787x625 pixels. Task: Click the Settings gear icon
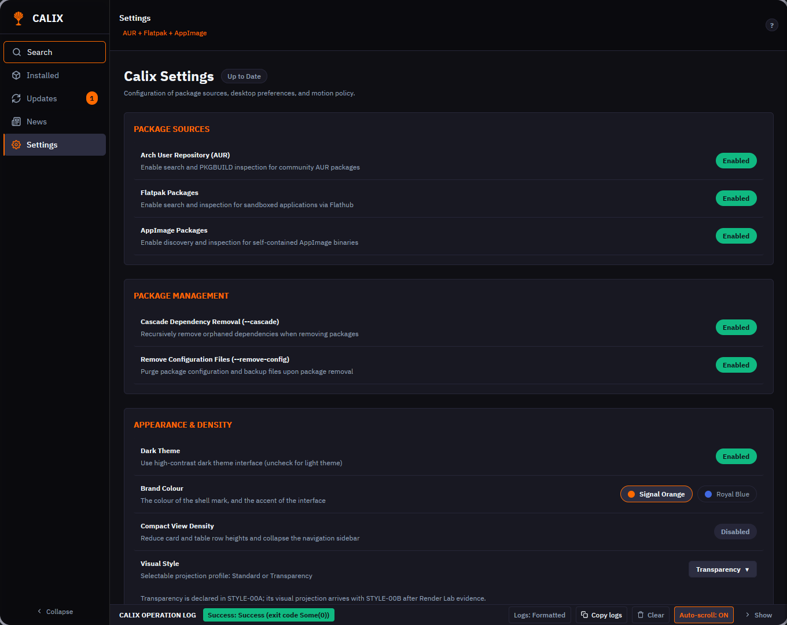[x=16, y=145]
